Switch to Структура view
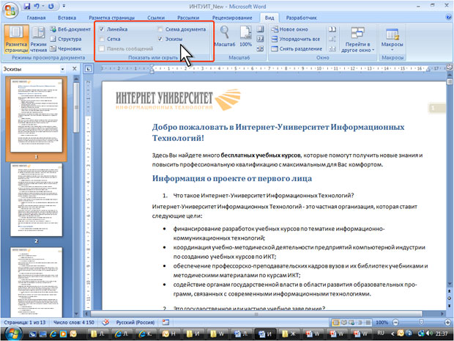454x341 pixels. (65, 39)
